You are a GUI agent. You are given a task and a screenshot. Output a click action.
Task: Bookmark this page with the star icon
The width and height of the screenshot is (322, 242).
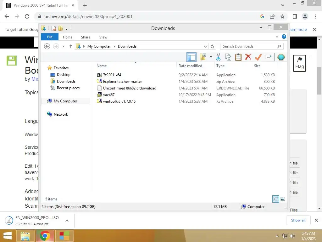pyautogui.click(x=282, y=16)
